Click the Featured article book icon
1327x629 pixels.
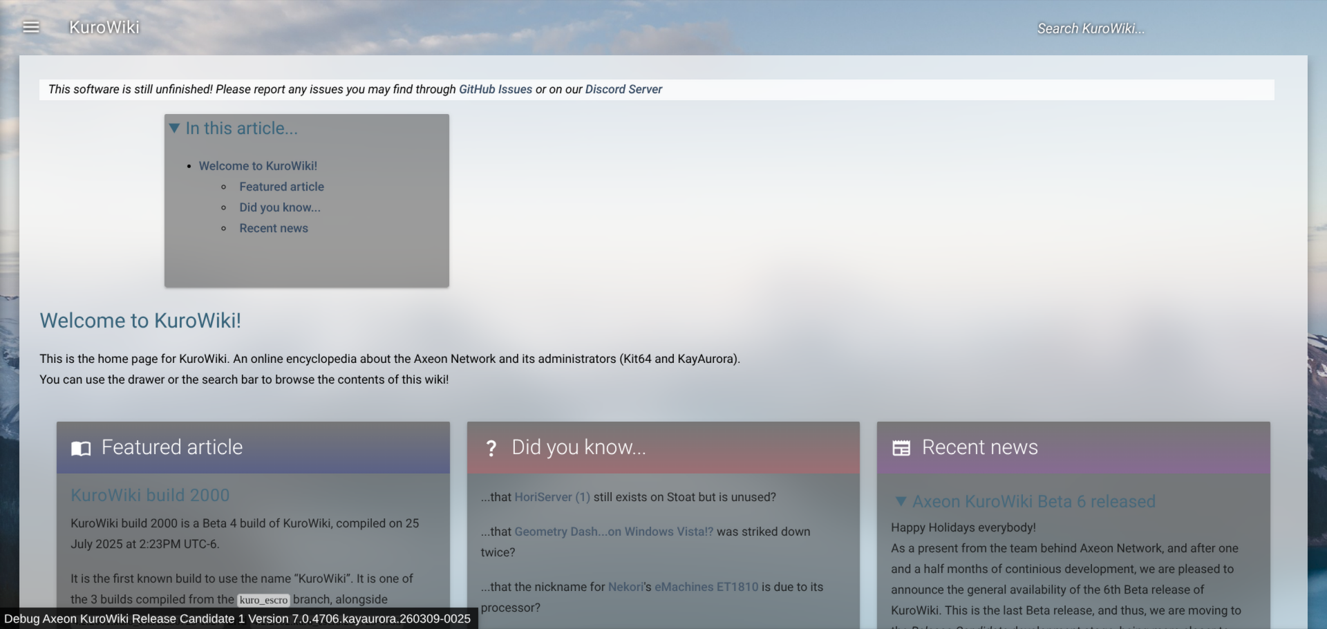(x=81, y=449)
